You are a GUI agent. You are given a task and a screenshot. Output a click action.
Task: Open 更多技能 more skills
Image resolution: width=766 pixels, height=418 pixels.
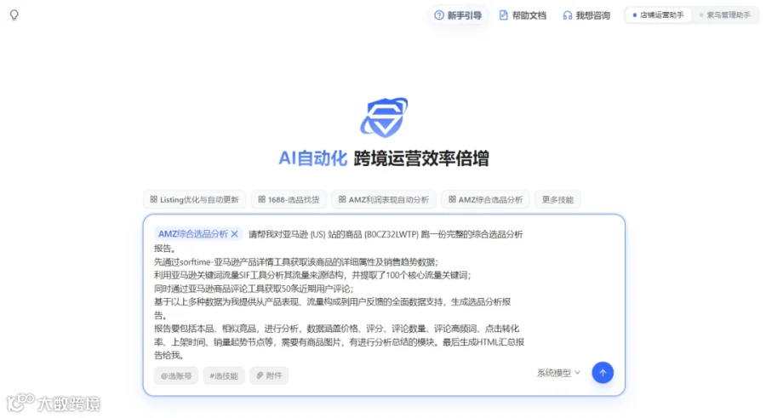click(557, 199)
